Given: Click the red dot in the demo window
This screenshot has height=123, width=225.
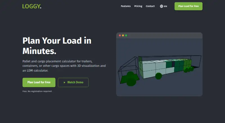Looking at the screenshot, I should pyautogui.click(x=120, y=36).
